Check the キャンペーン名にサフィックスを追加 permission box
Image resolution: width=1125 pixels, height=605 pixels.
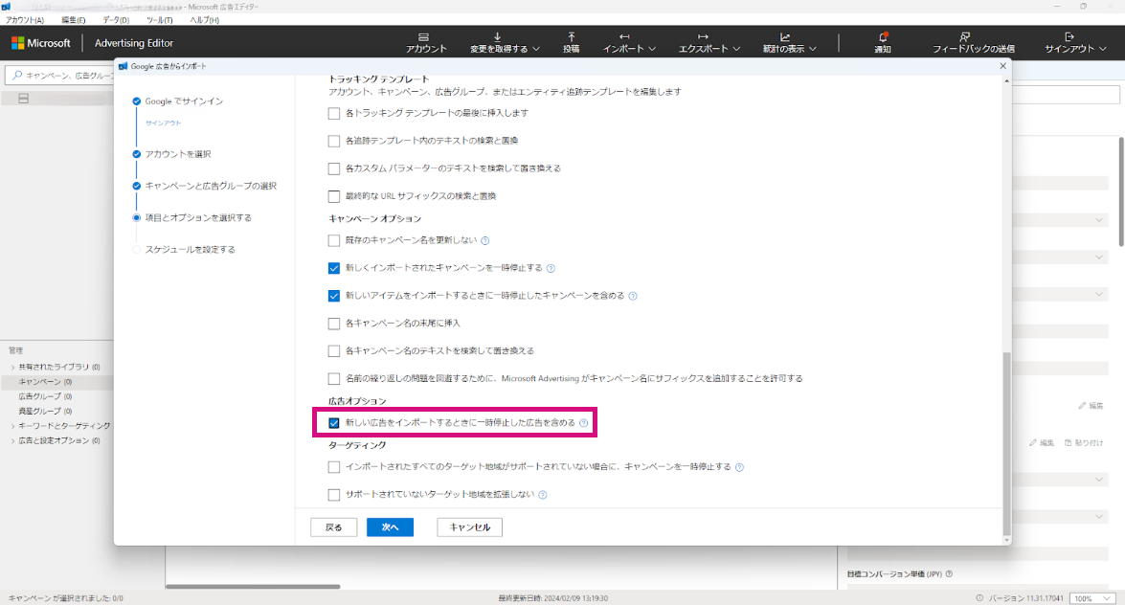pyautogui.click(x=333, y=379)
